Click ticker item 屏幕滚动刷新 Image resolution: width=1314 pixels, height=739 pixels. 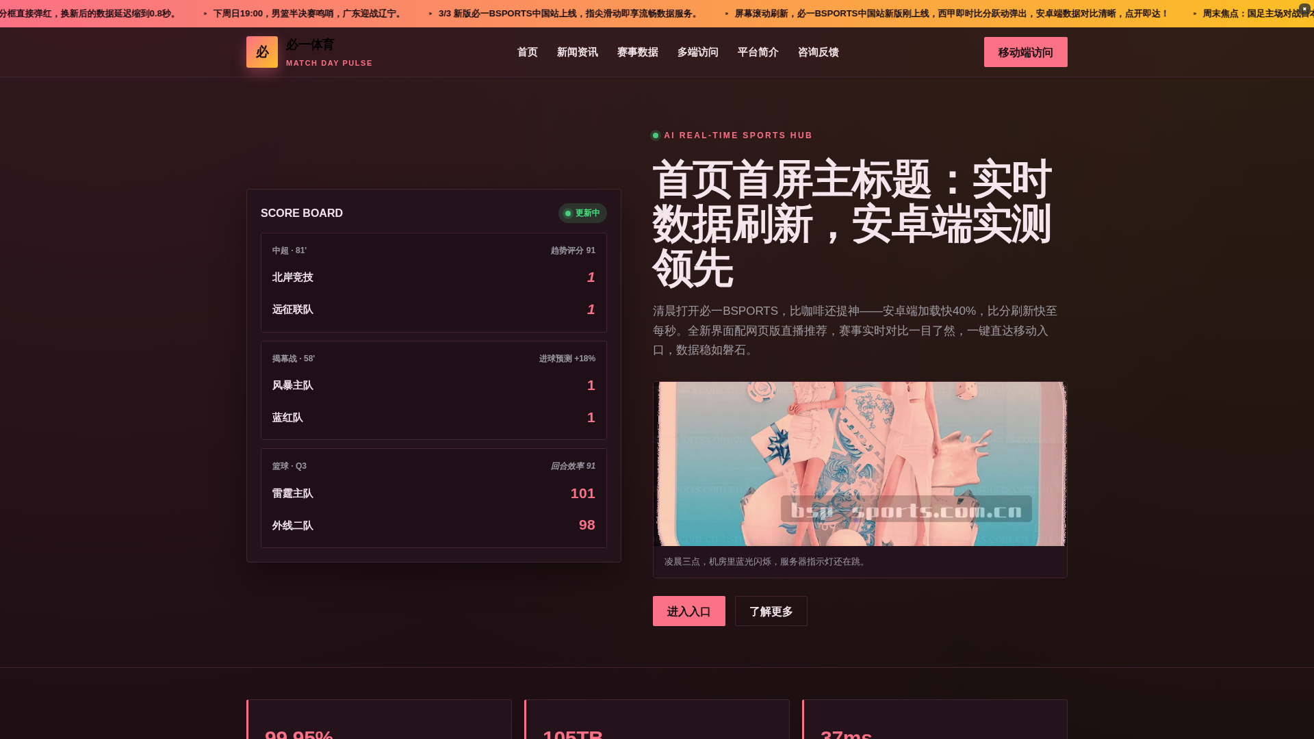click(951, 14)
